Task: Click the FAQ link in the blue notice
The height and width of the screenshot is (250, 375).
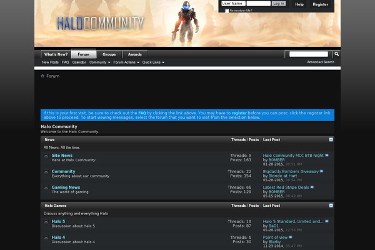Action: point(142,113)
